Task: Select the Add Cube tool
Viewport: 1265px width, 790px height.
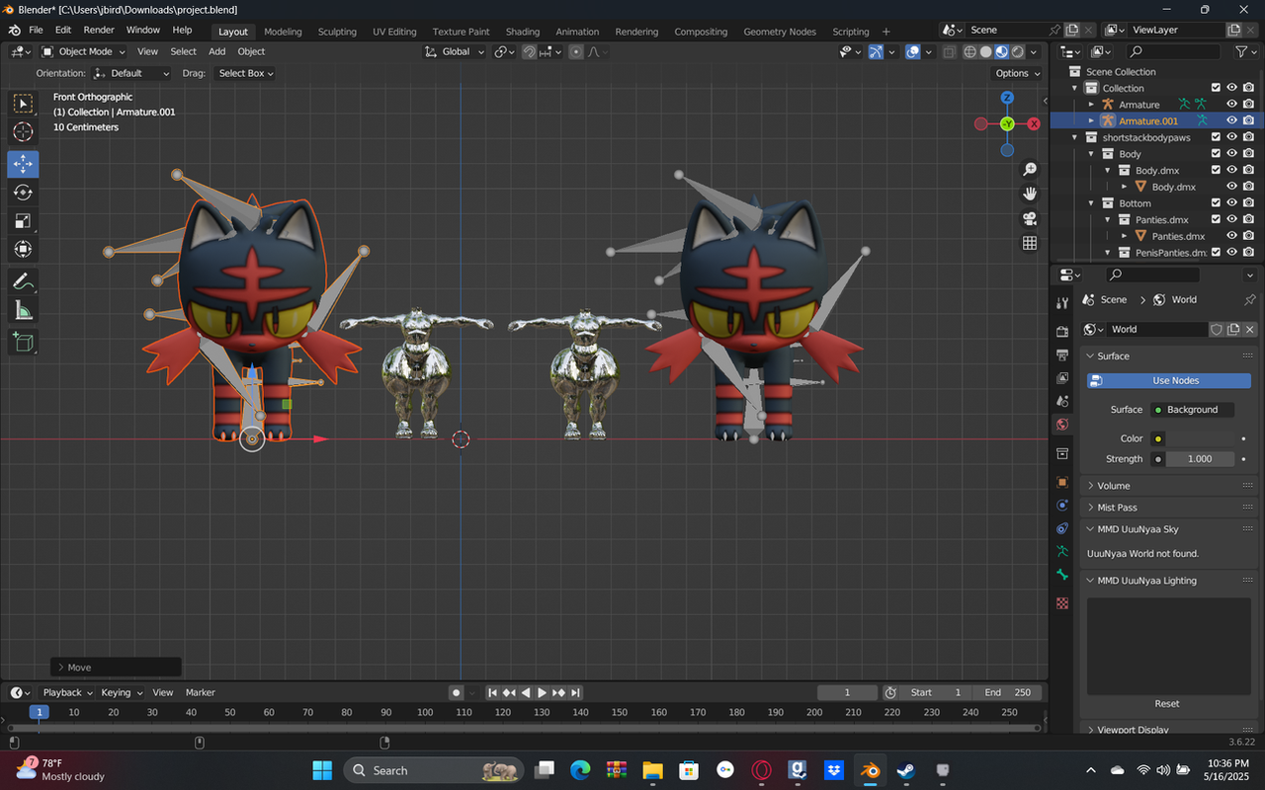Action: (x=23, y=343)
